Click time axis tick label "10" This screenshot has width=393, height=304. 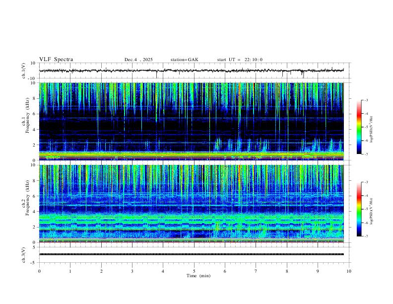coord(349,271)
